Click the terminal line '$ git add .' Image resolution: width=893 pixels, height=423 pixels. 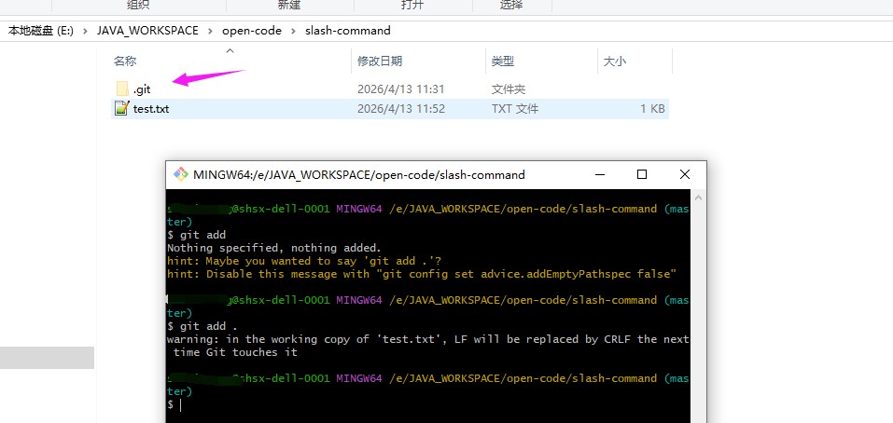click(x=202, y=326)
